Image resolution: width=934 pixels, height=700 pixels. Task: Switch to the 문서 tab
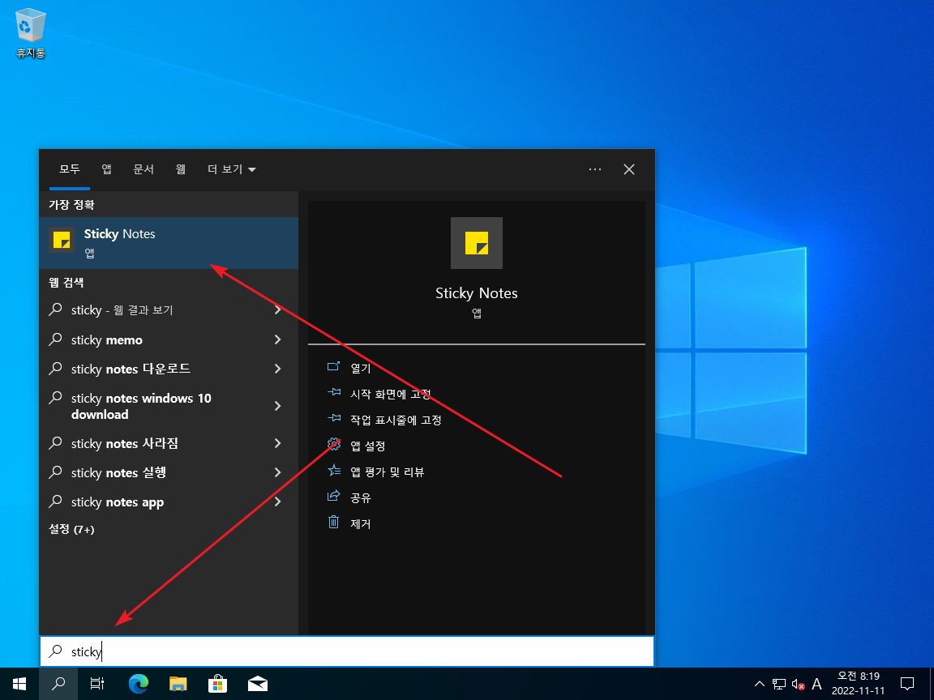pos(144,169)
